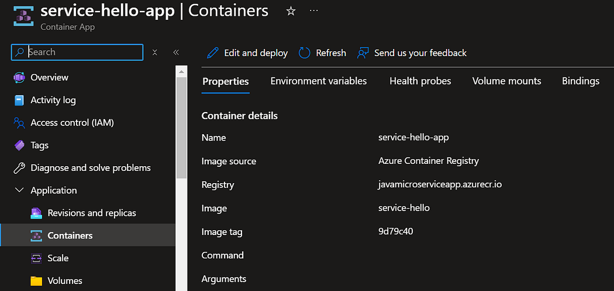Collapse the Application section chevron
The height and width of the screenshot is (291, 614).
coord(19,191)
